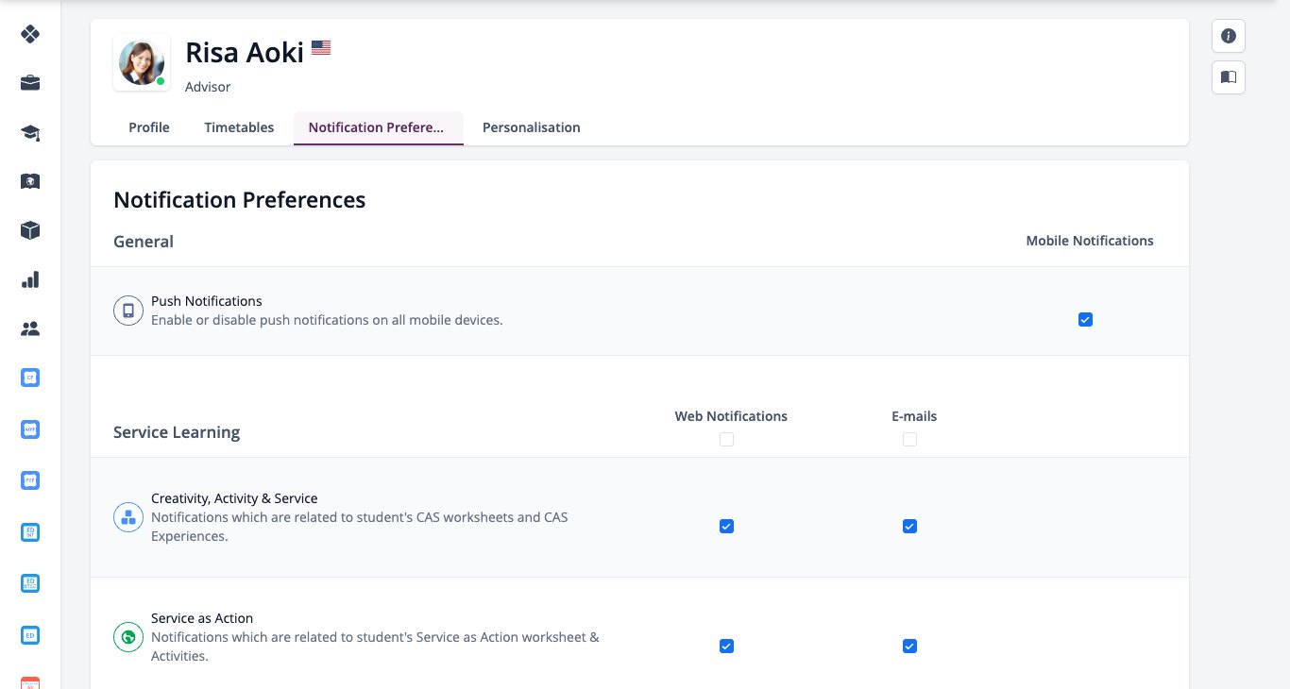1290x689 pixels.
Task: Click Risa Aoki's profile photo
Action: [x=142, y=62]
